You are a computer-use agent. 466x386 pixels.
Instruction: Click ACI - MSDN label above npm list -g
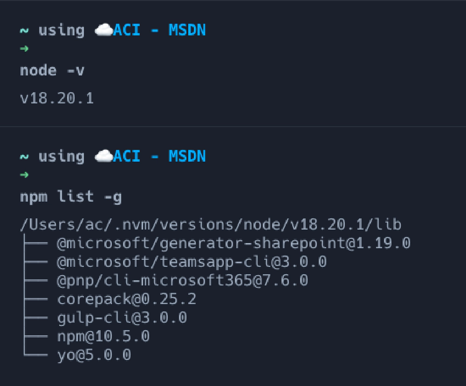[159, 156]
